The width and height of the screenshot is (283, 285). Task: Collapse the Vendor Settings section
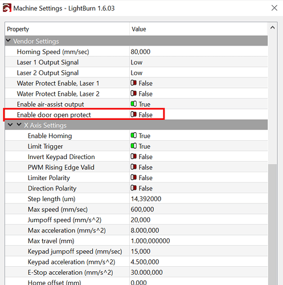click(x=8, y=40)
